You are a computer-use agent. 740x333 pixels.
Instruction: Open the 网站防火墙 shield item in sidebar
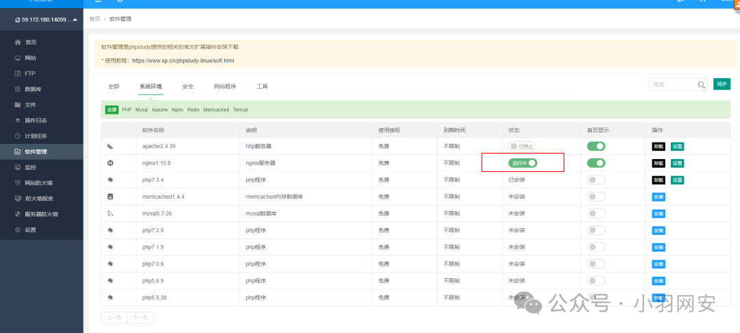[42, 183]
